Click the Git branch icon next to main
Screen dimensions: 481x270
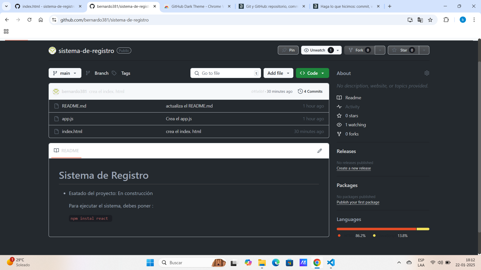(x=56, y=73)
